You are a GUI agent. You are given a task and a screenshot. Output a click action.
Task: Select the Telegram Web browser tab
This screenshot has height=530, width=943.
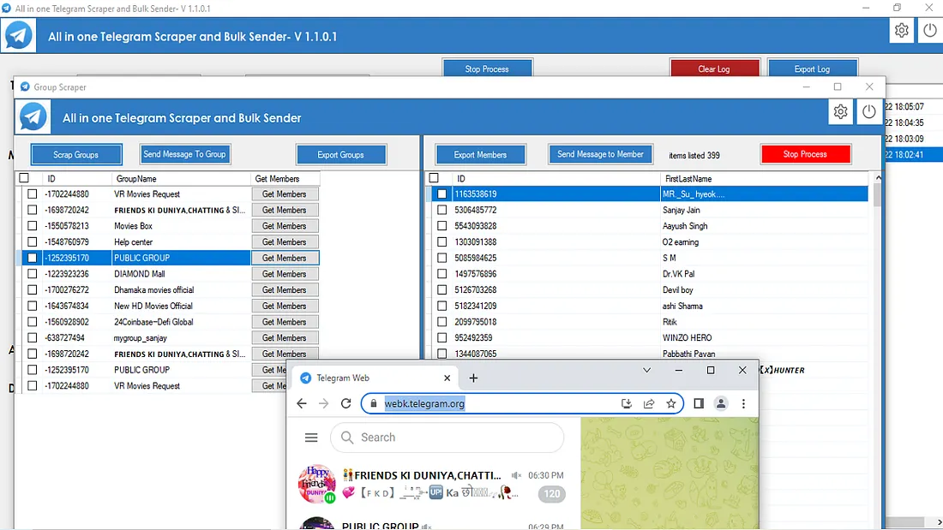[374, 378]
